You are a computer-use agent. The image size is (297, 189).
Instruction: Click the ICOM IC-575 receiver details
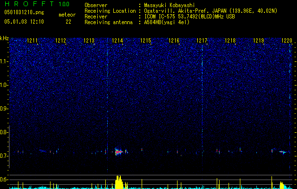coord(189,17)
